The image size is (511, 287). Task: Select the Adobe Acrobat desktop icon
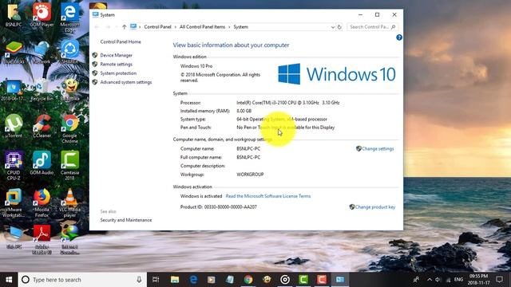tap(42, 240)
